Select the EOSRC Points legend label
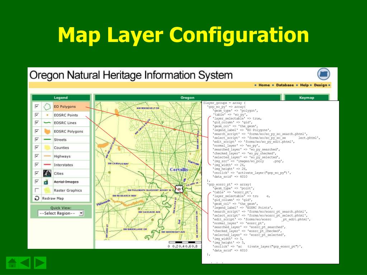The height and width of the screenshot is (275, 367). (66, 115)
